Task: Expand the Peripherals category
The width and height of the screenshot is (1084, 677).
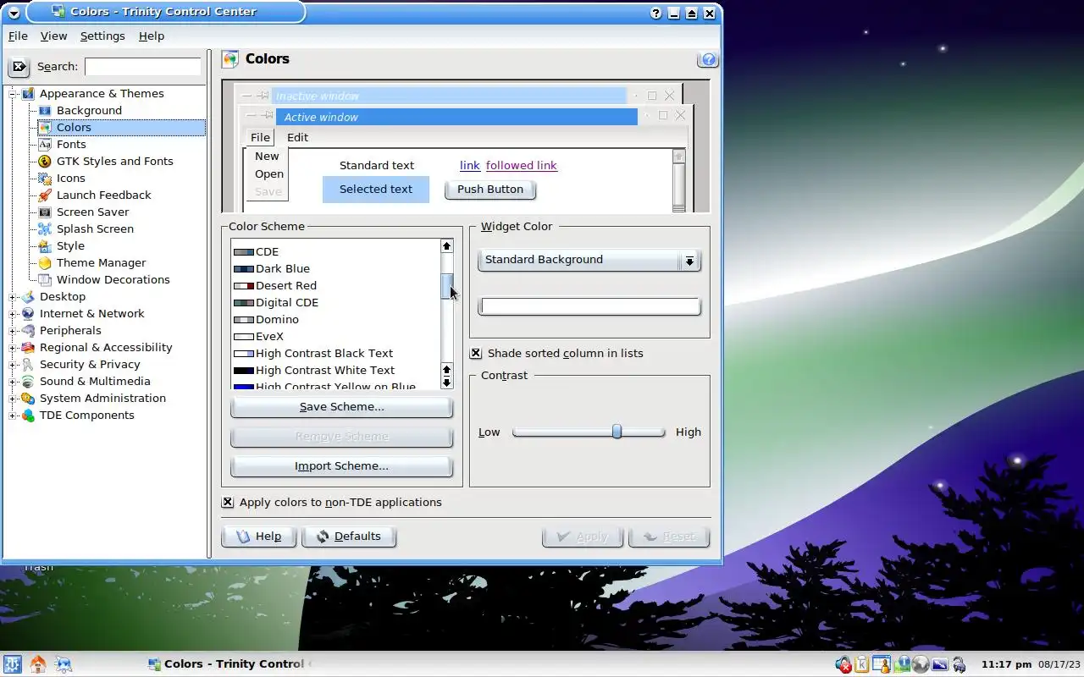Action: [13, 330]
